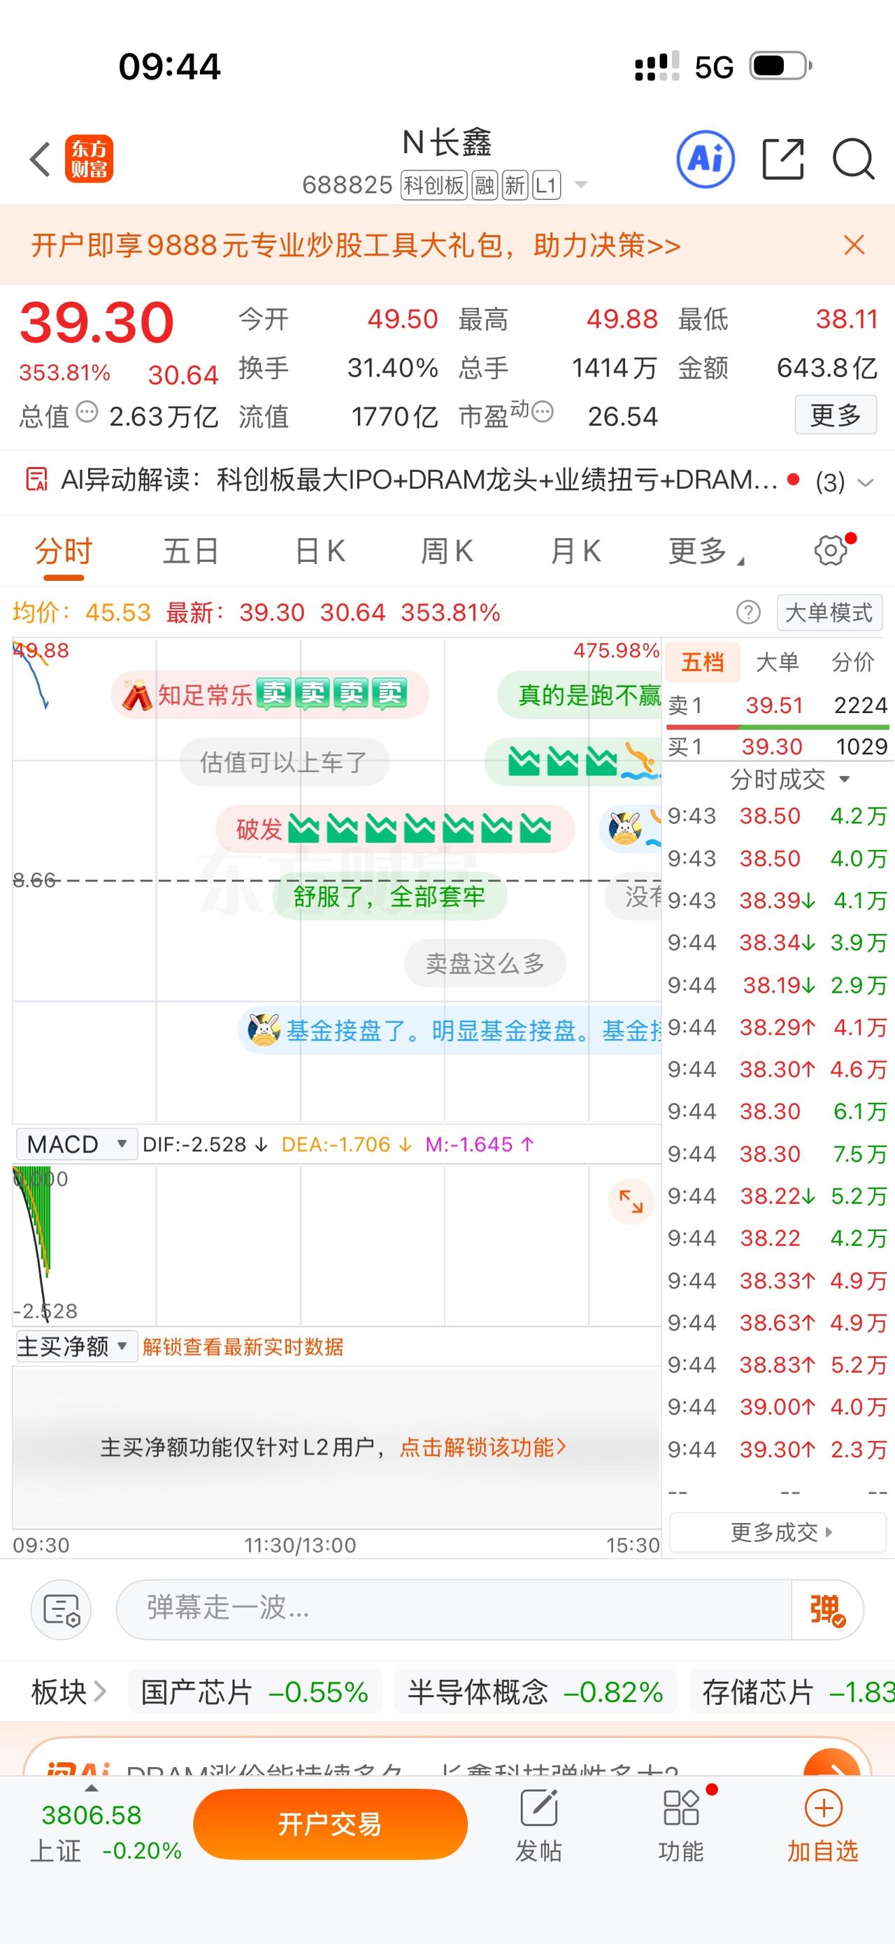Open the Ai assistant icon
Viewport: 895px width, 1944px height.
pos(706,159)
